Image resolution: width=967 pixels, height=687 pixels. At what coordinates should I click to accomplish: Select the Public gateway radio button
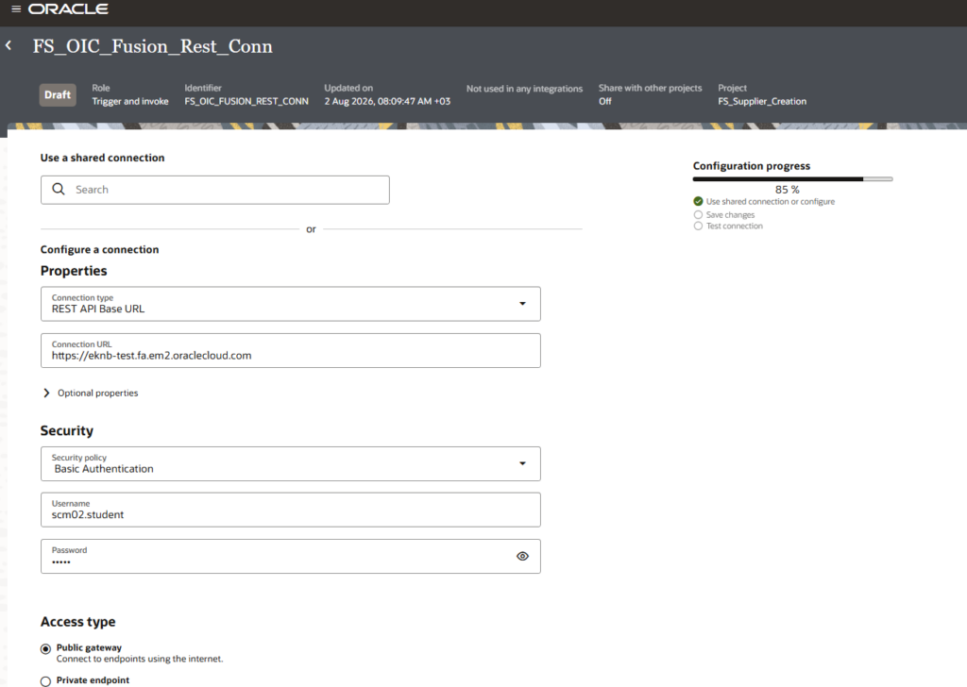[x=45, y=649]
